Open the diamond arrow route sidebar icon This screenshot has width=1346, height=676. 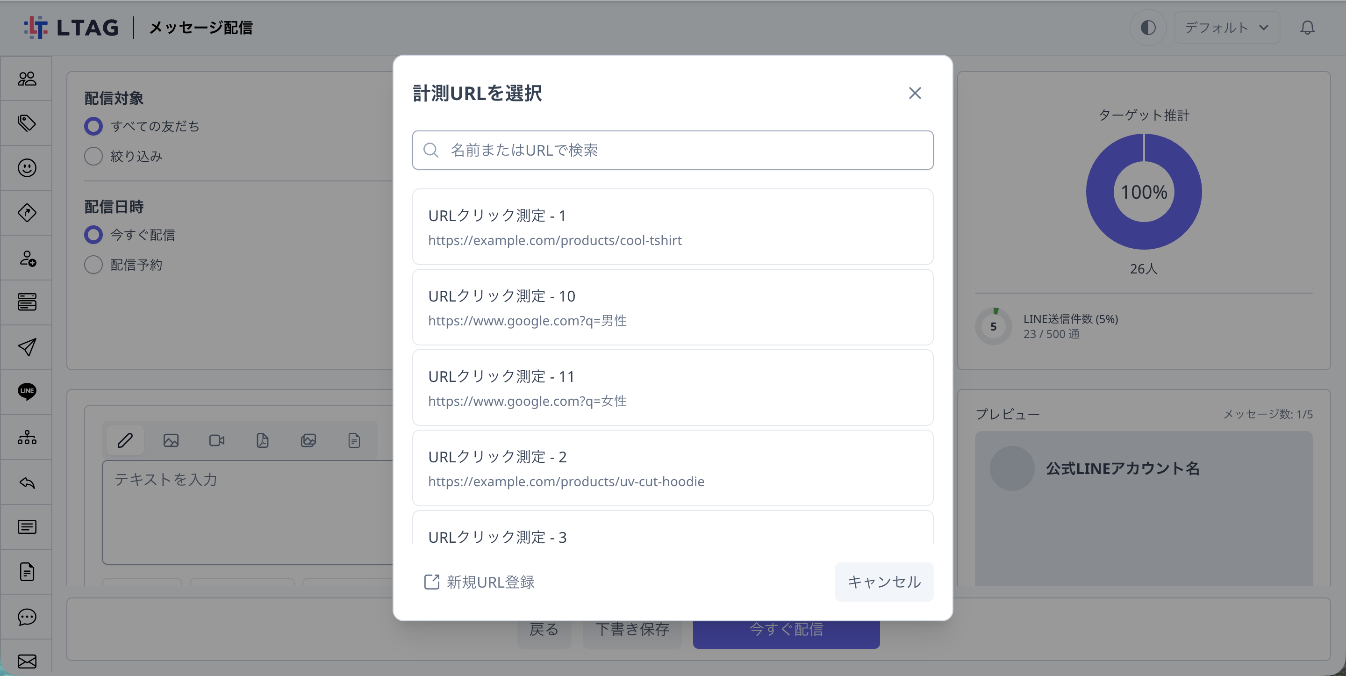click(x=27, y=213)
